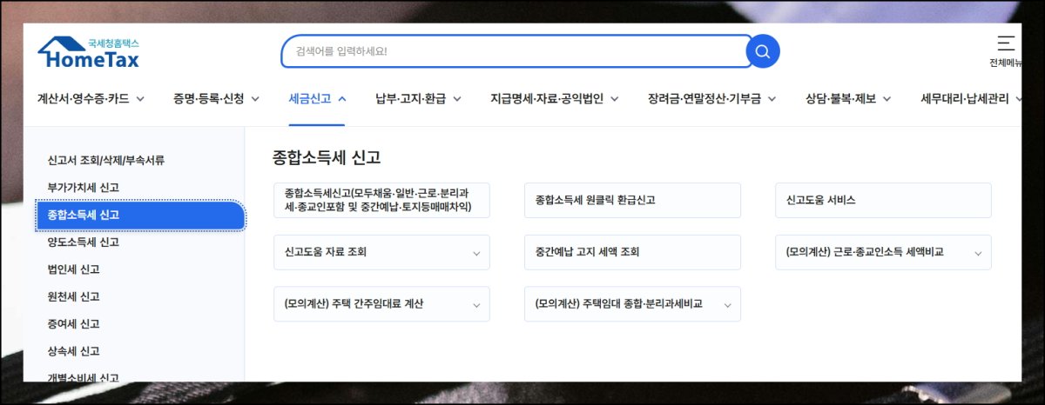The height and width of the screenshot is (405, 1045).
Task: Click the search box 검색어를 입력하세요
Action: (516, 51)
